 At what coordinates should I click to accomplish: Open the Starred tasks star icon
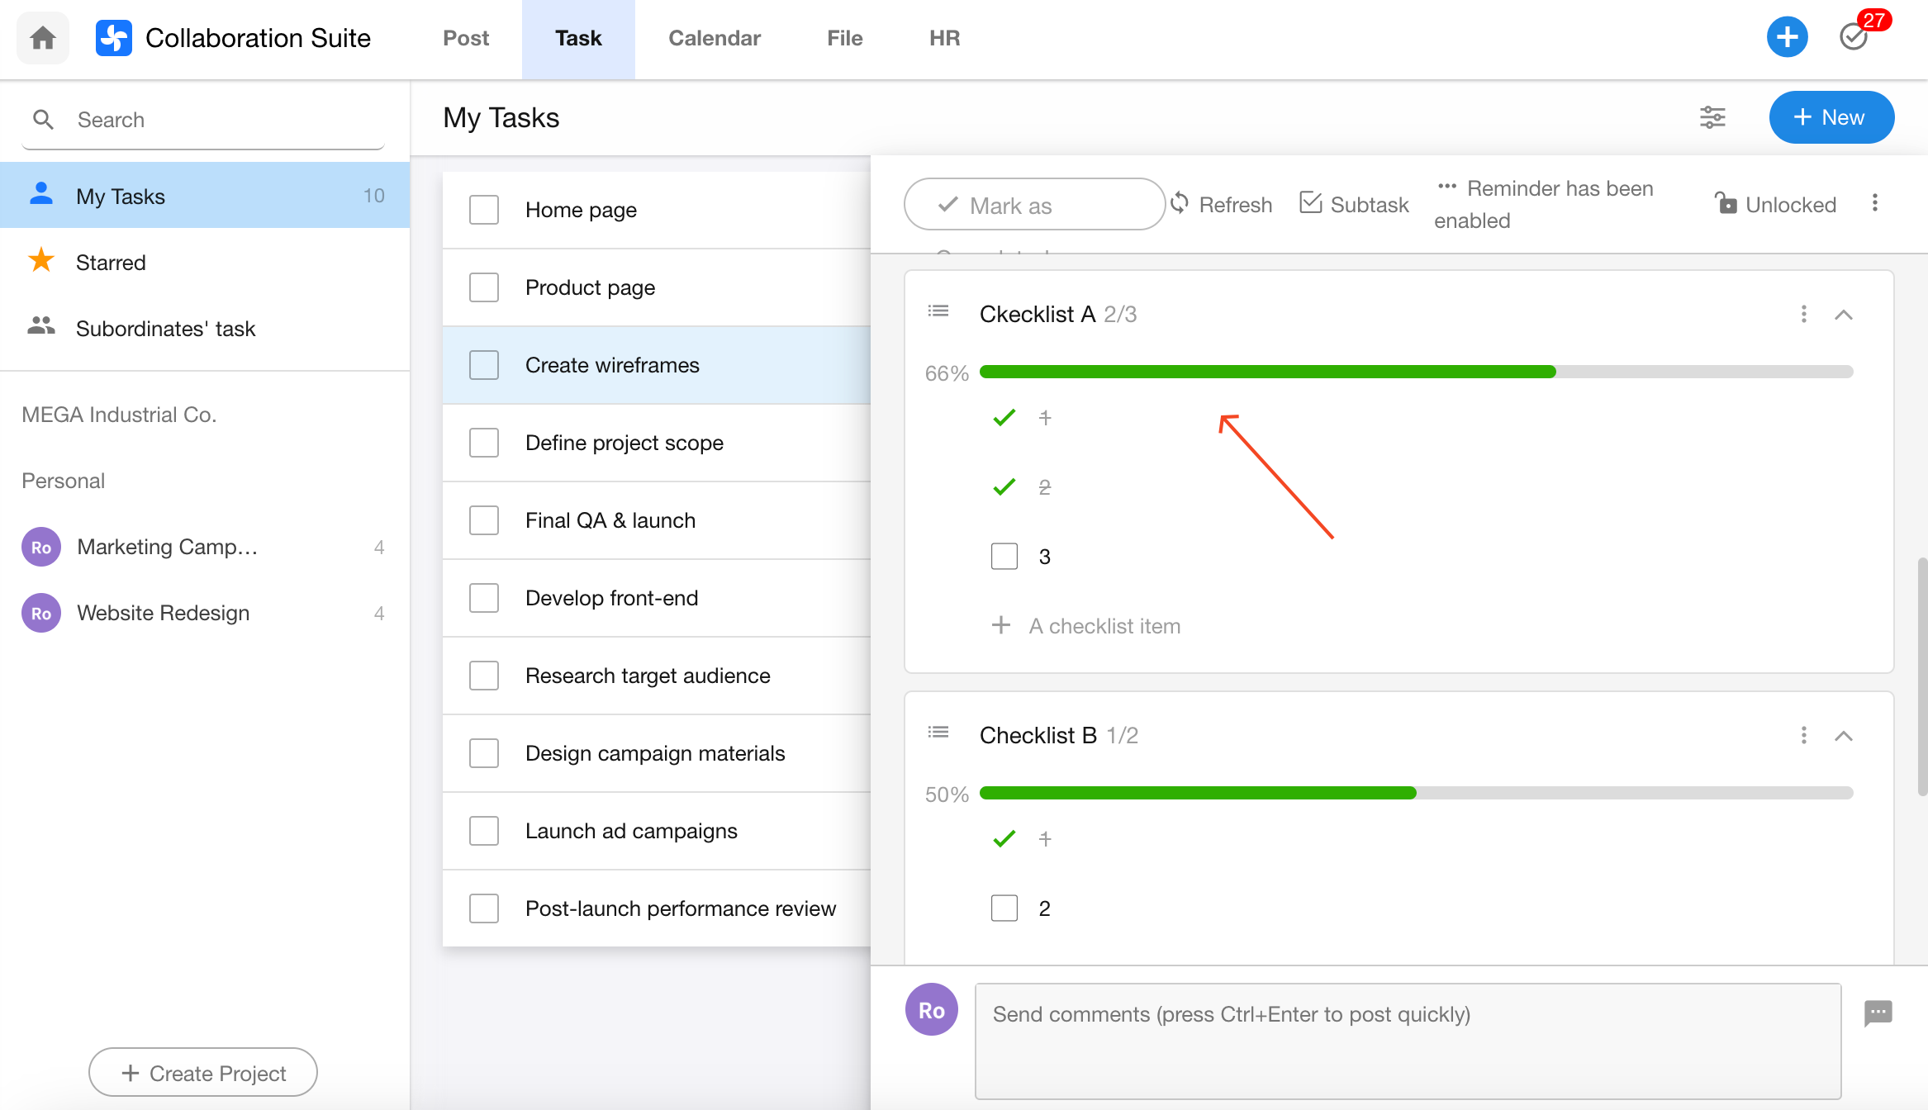pos(41,262)
